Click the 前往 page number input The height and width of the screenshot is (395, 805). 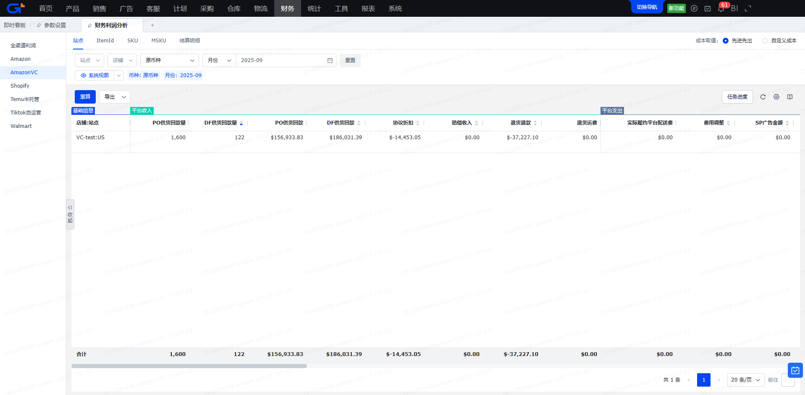(x=788, y=380)
